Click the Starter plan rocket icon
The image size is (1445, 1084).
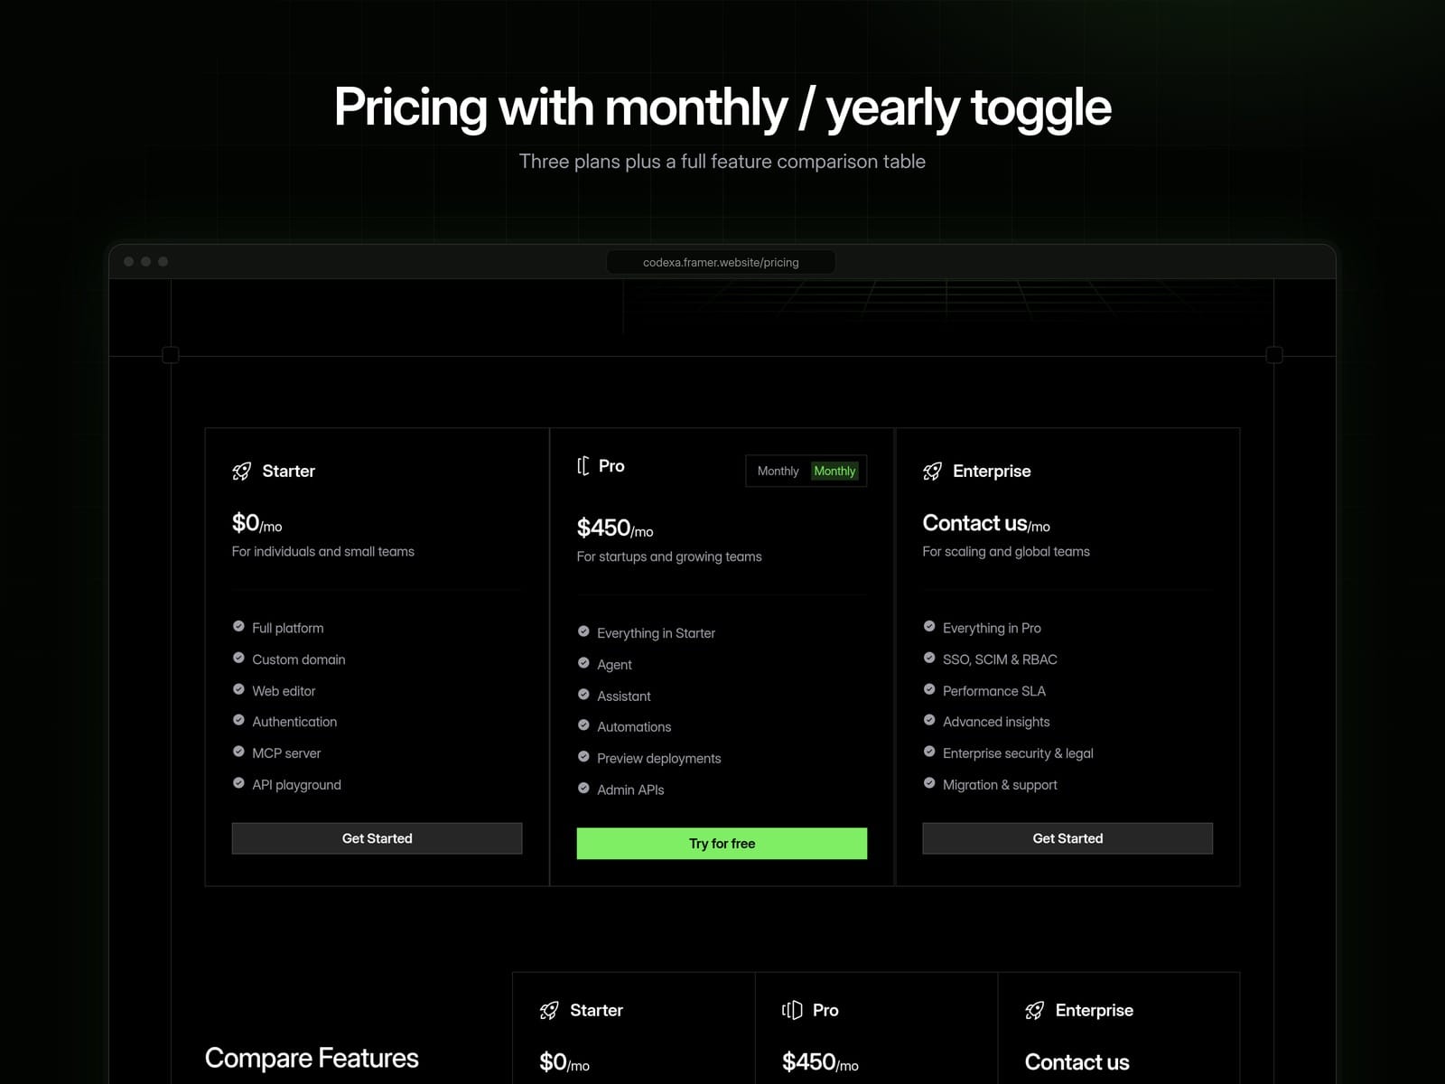(x=242, y=472)
